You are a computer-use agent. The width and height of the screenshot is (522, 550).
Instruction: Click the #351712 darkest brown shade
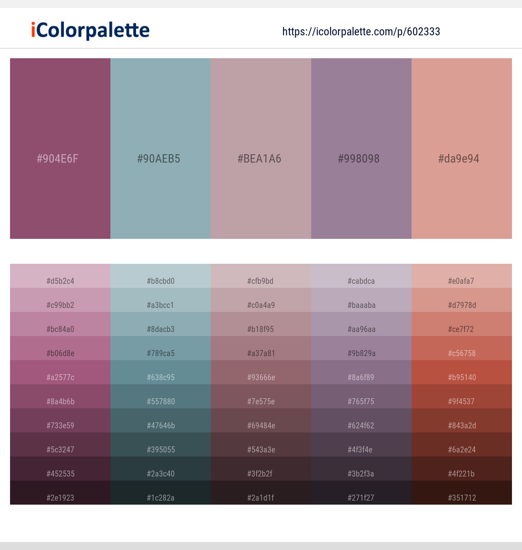pyautogui.click(x=462, y=493)
